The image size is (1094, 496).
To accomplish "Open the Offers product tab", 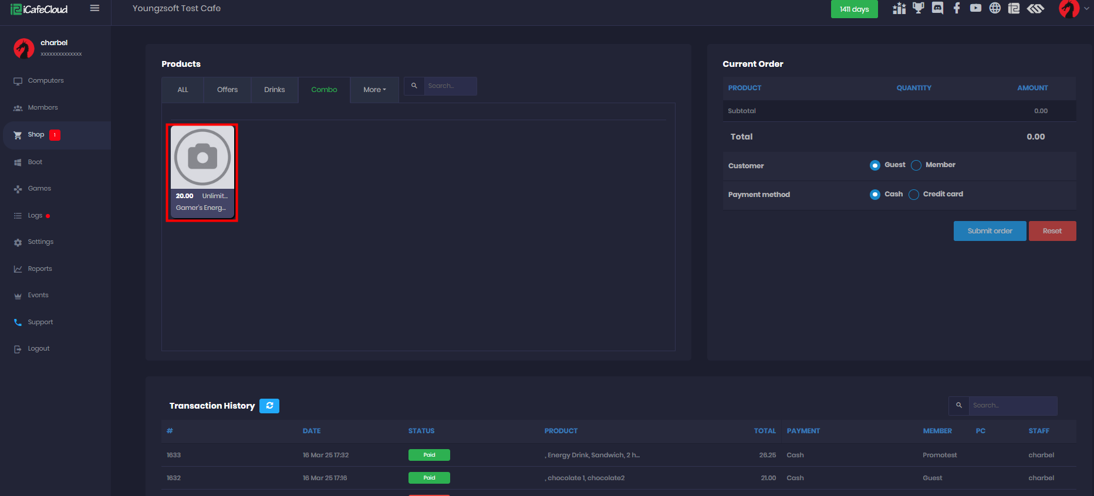I will coord(227,90).
